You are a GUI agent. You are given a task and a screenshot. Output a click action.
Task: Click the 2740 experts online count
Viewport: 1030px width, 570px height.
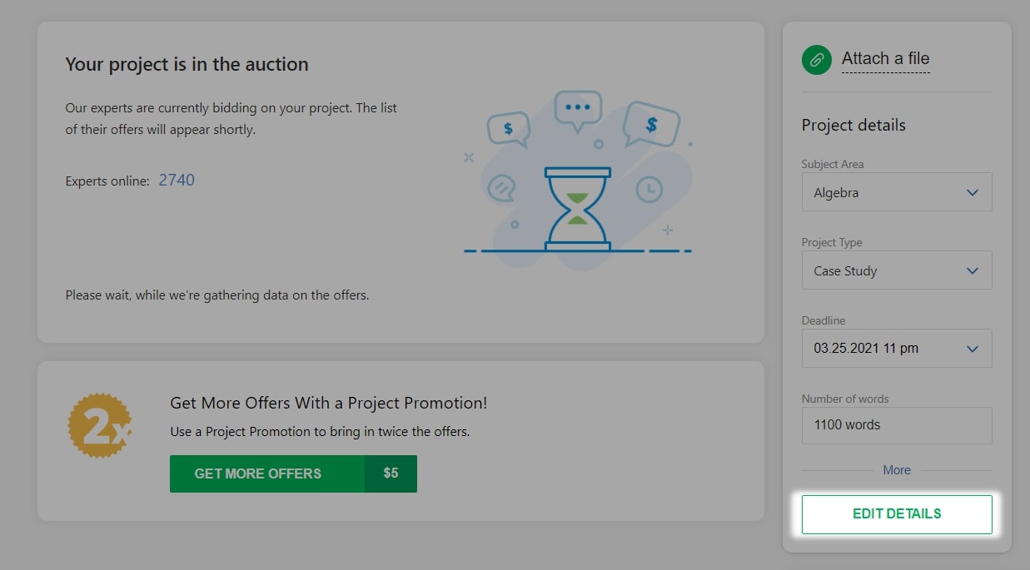(x=176, y=180)
